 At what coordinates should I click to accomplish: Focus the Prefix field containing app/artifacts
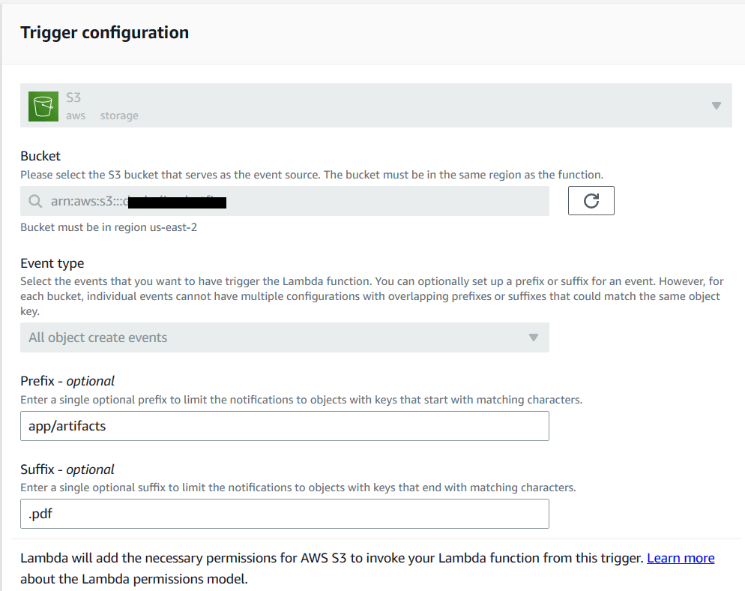(x=284, y=426)
